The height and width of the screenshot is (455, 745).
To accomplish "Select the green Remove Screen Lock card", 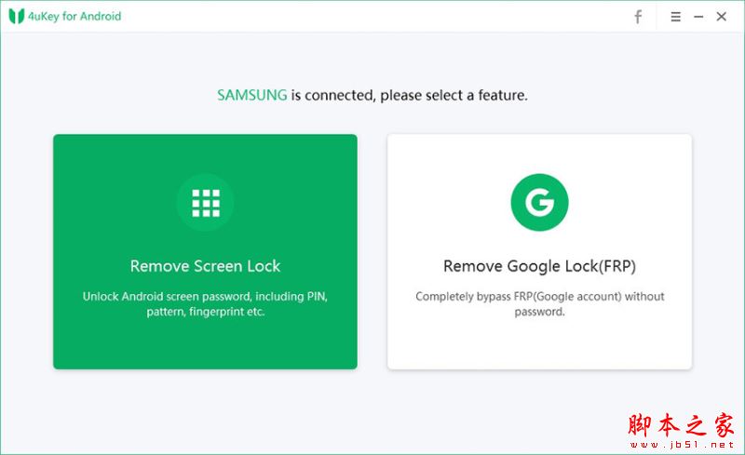I will (x=205, y=252).
